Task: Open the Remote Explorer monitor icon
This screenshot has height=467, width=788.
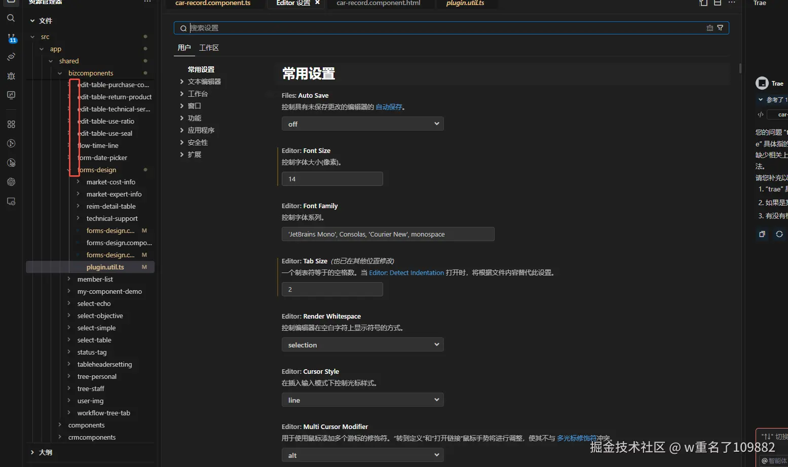Action: [11, 95]
